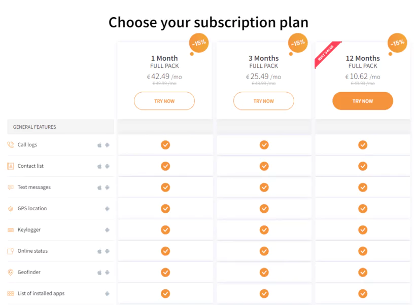This screenshot has width=416, height=305.
Task: Click the orange TRY NOW for 12 Months
Action: point(363,101)
